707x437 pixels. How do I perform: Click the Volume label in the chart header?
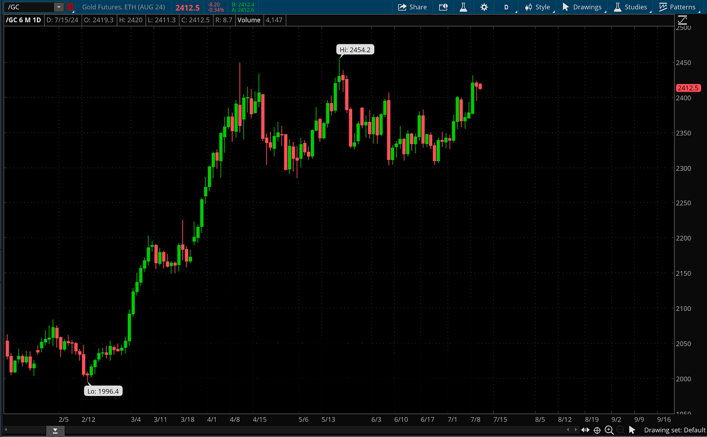[x=249, y=20]
